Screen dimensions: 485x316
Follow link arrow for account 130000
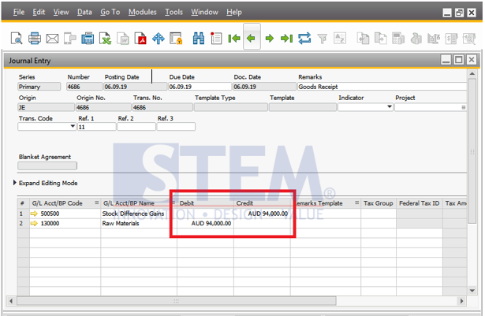pyautogui.click(x=34, y=223)
